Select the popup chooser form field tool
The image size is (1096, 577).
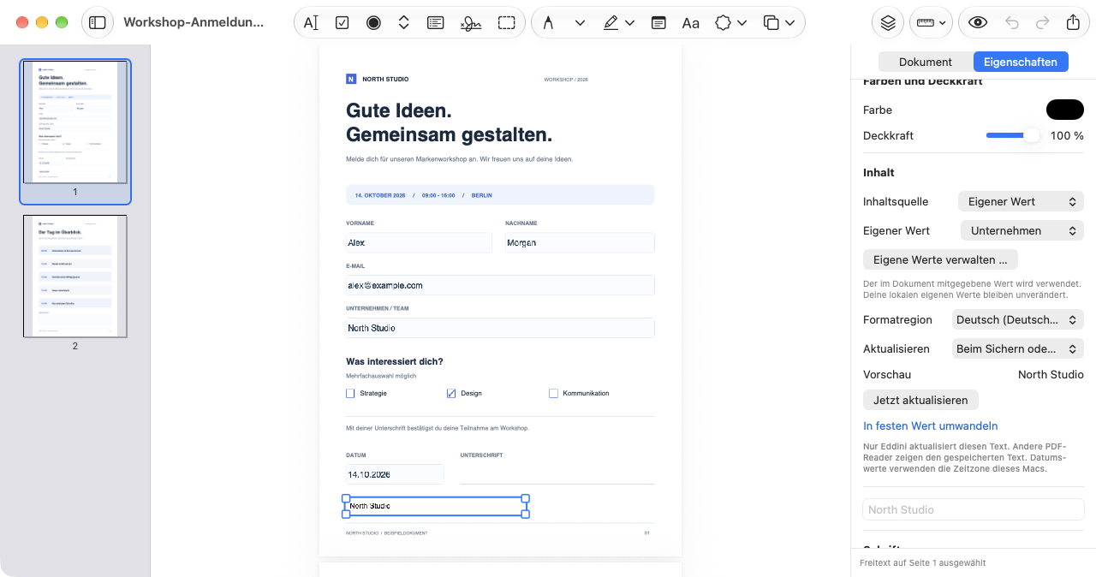coord(404,23)
